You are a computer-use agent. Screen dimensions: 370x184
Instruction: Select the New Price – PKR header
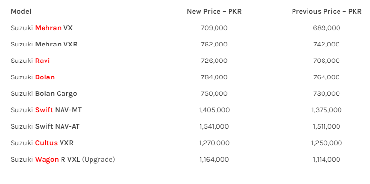click(x=214, y=11)
